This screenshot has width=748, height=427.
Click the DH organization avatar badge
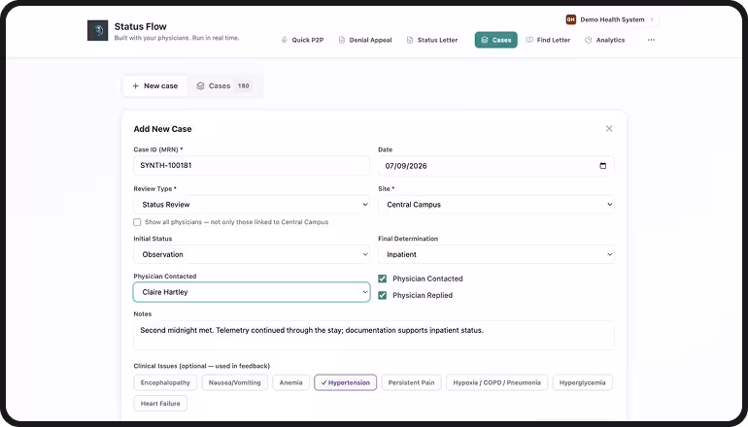(570, 19)
